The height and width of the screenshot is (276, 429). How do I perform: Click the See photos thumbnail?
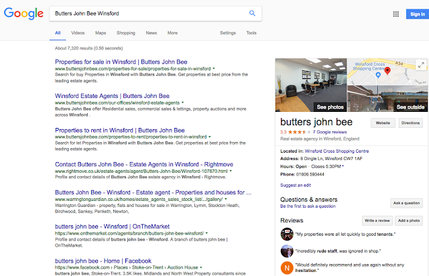(x=311, y=85)
